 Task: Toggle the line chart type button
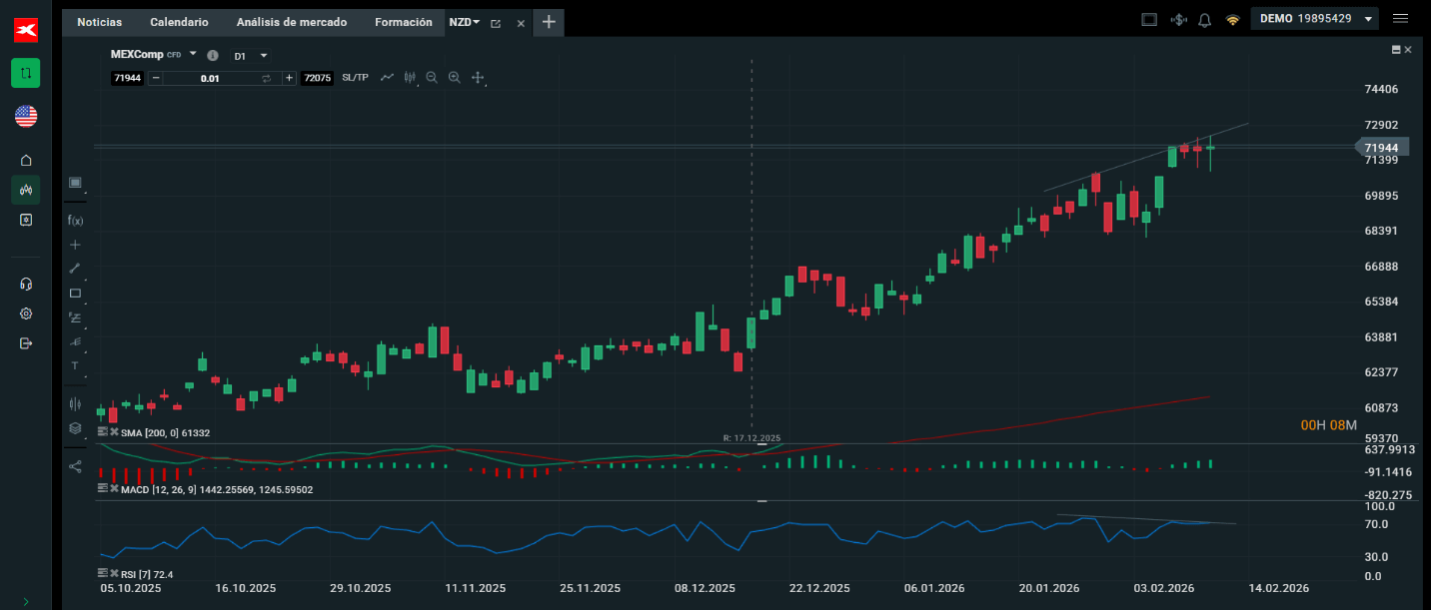[387, 78]
